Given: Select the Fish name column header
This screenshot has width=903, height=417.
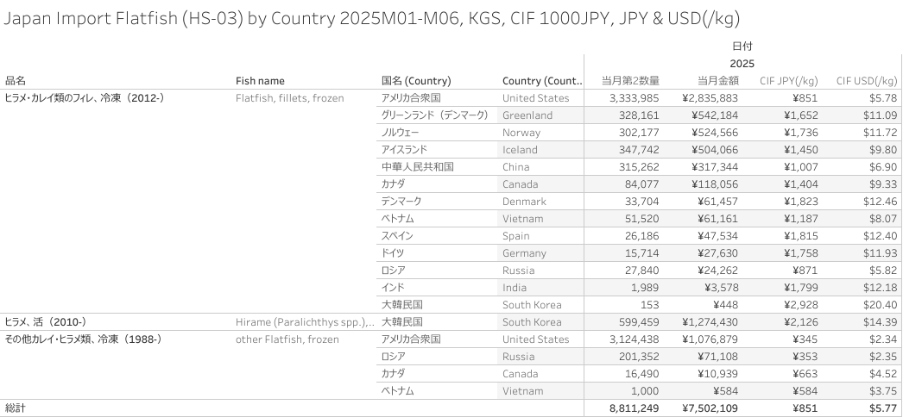Looking at the screenshot, I should coord(260,81).
